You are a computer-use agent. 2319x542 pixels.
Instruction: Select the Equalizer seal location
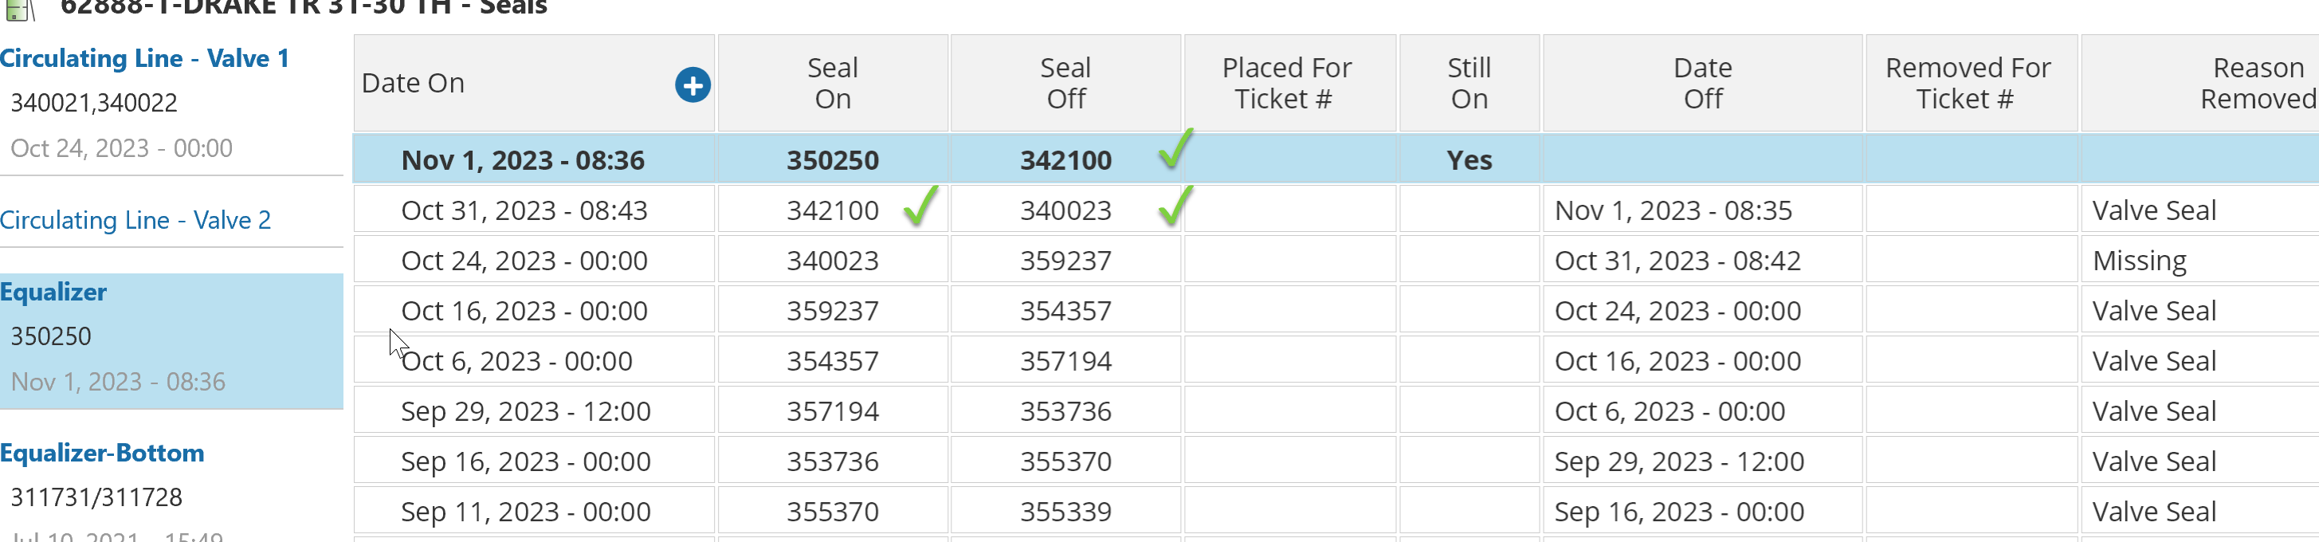click(54, 293)
